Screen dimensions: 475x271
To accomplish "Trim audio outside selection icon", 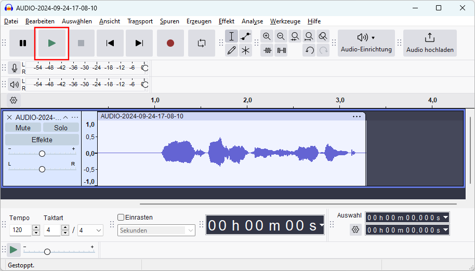I will tap(267, 50).
